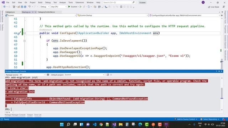Switch to the CategoryController.cs tab
This screenshot has width=228, height=128.
tap(46, 12)
